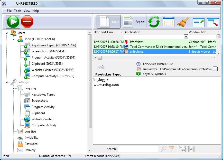Viewport: 223px width, 160px height.
Task: Toggle the Ctrl case key button
Action: tap(183, 149)
